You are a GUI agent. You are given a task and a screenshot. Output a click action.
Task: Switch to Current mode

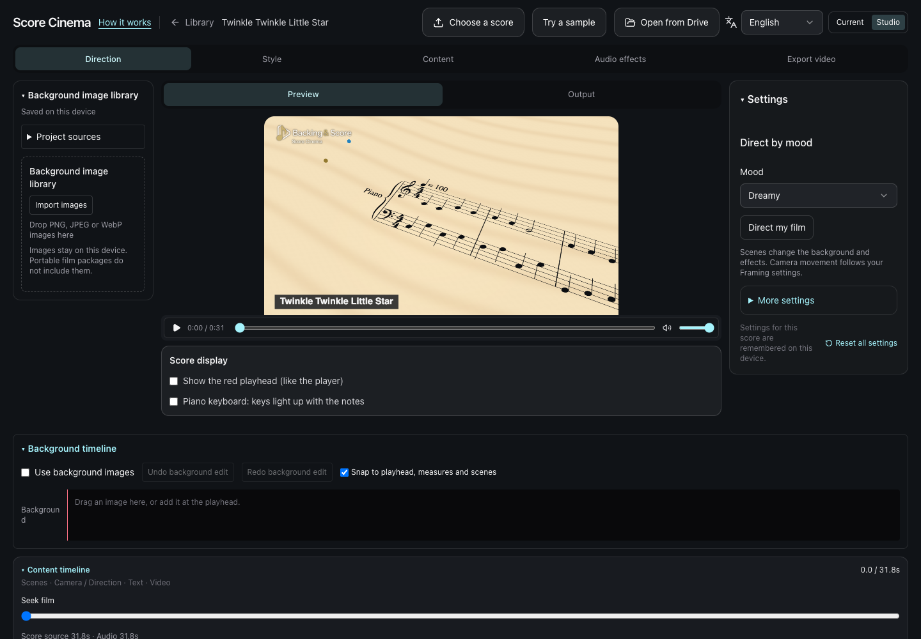click(850, 22)
